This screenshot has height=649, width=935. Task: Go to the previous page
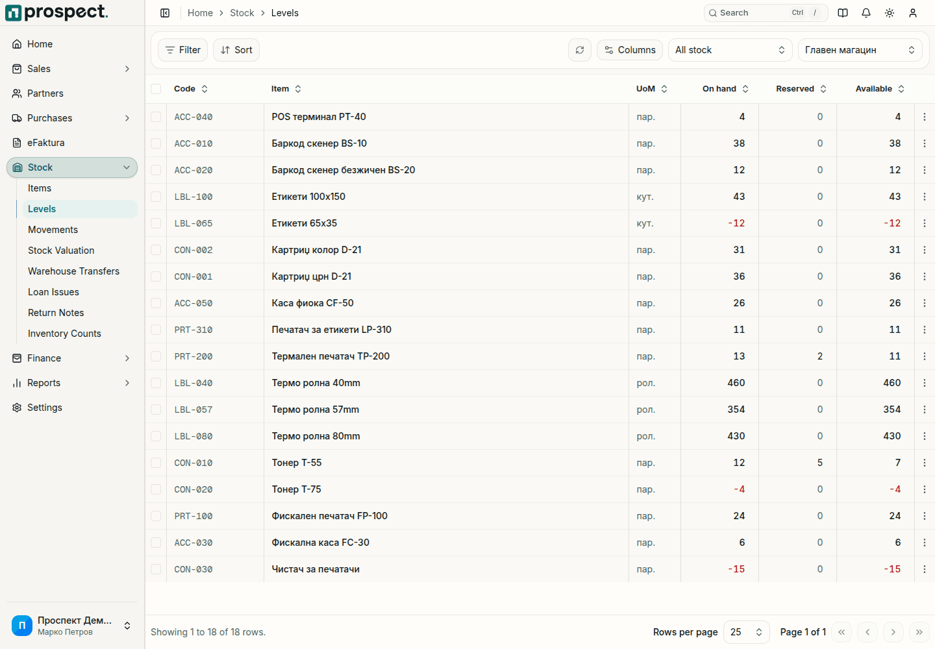point(867,632)
